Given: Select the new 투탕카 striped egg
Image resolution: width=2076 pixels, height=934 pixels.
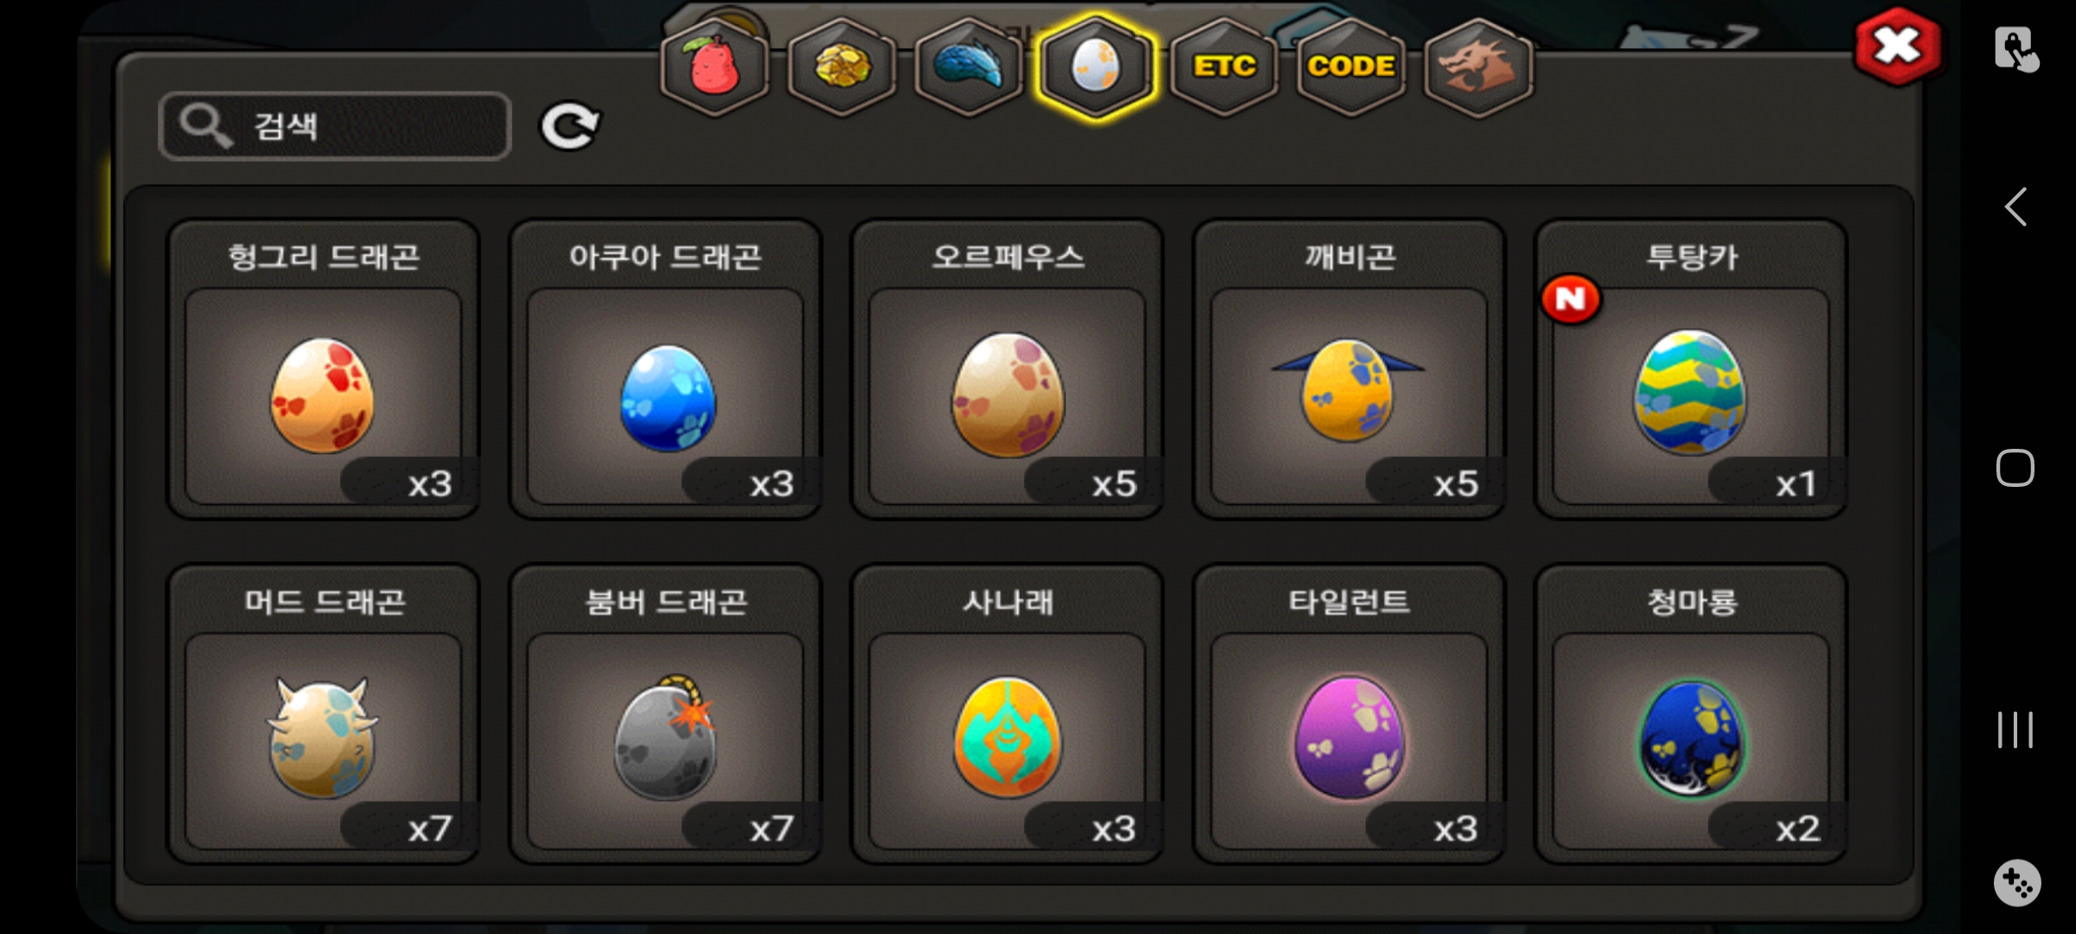Looking at the screenshot, I should (1691, 369).
